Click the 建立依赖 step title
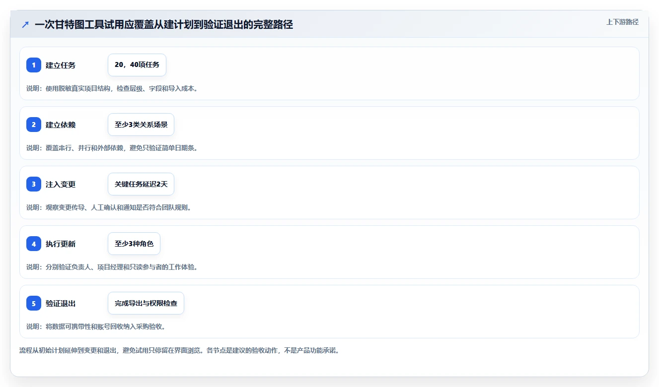Viewport: 659px width, 387px height. click(61, 125)
